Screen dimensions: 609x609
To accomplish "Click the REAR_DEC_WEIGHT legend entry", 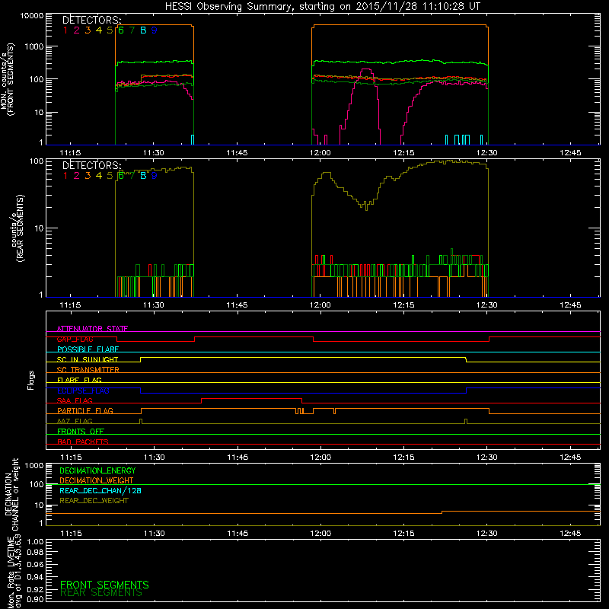I will [x=94, y=501].
